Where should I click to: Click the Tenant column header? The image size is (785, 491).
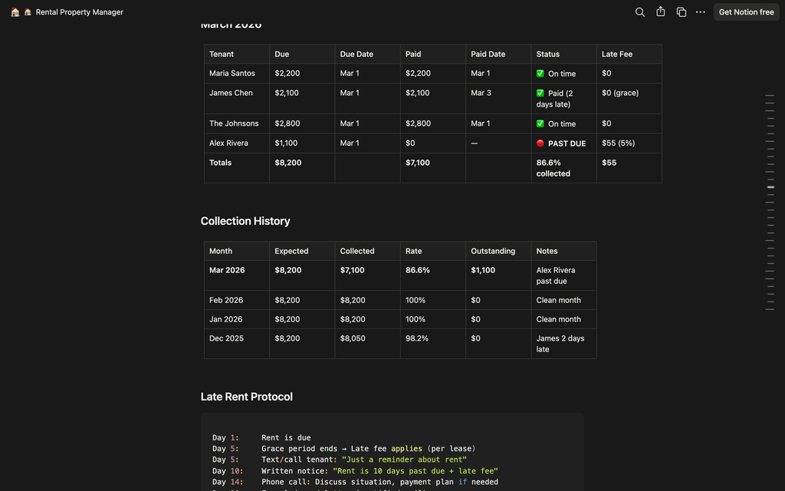(236, 54)
